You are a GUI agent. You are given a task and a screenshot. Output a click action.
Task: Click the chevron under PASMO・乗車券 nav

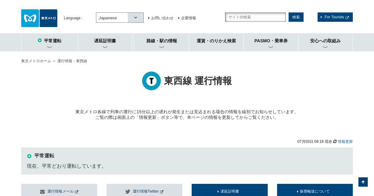(x=271, y=47)
